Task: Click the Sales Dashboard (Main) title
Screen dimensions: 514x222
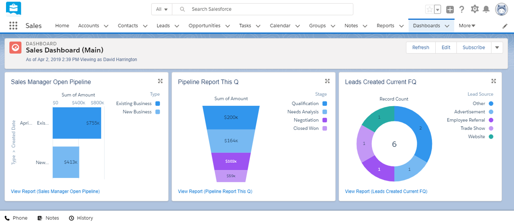Action: [x=65, y=50]
